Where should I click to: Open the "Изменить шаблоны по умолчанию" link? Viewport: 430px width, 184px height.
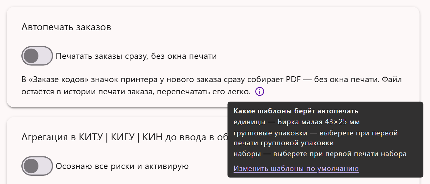pos(296,169)
